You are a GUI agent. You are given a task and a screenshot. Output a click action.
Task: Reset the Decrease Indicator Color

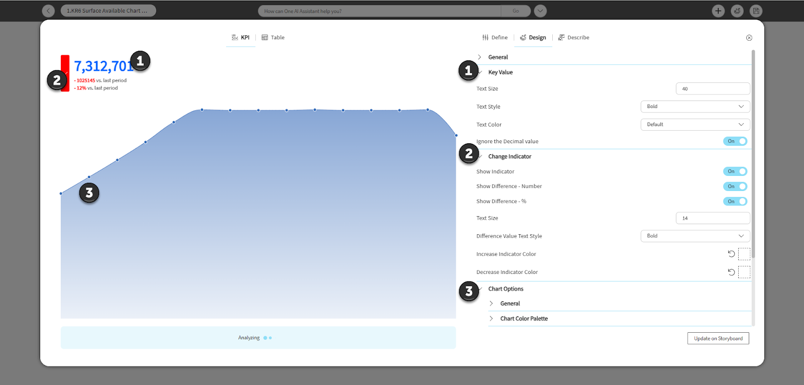(x=731, y=272)
